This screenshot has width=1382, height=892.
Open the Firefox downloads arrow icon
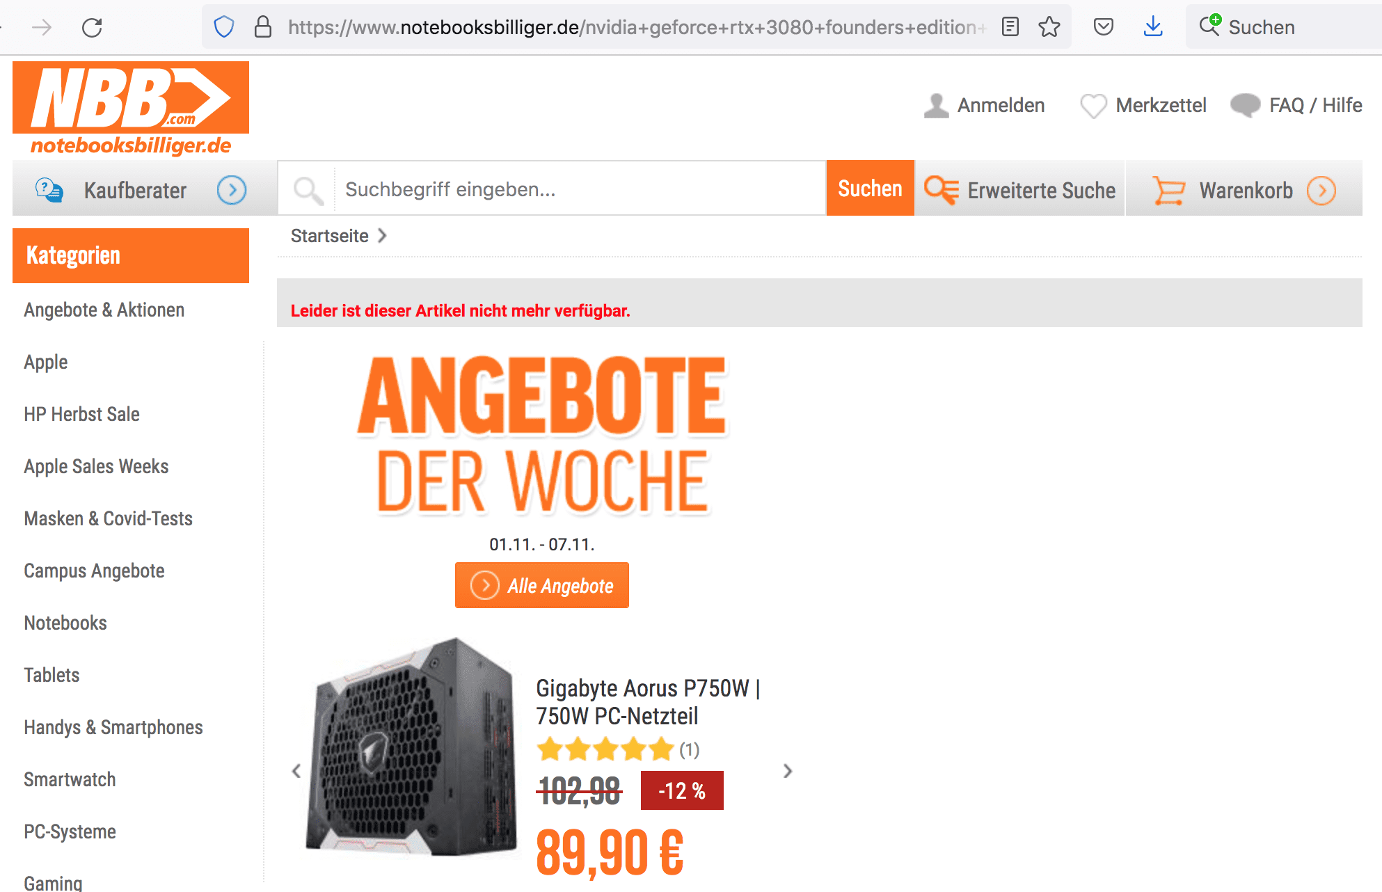click(1153, 27)
